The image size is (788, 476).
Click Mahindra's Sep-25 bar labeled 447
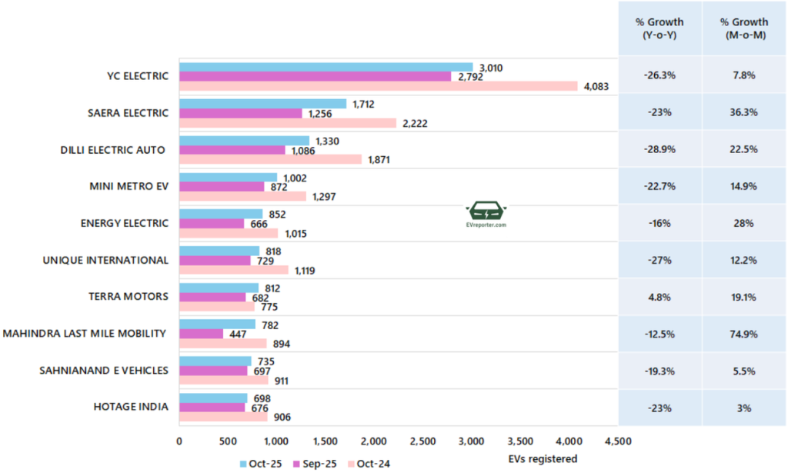tap(201, 334)
